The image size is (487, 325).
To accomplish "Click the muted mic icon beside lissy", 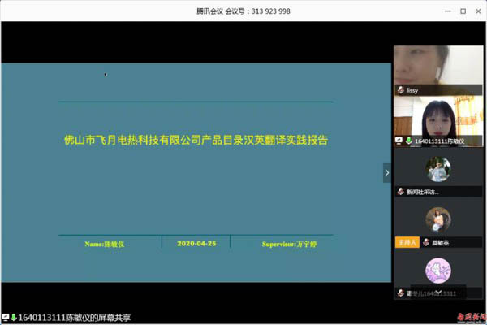I will tap(400, 89).
